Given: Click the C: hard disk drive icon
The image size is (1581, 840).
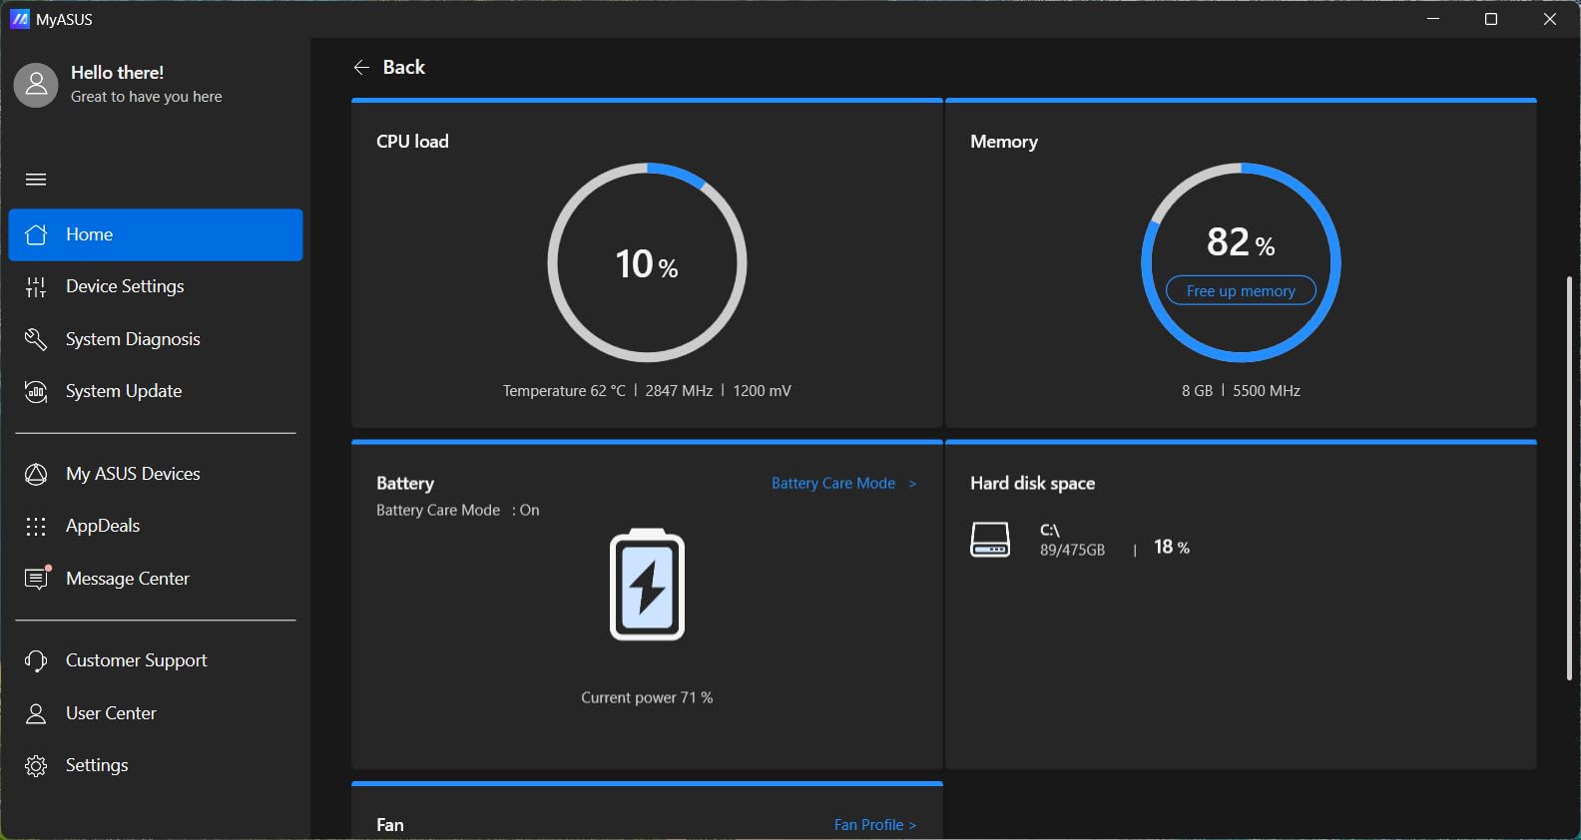Looking at the screenshot, I should coord(990,540).
